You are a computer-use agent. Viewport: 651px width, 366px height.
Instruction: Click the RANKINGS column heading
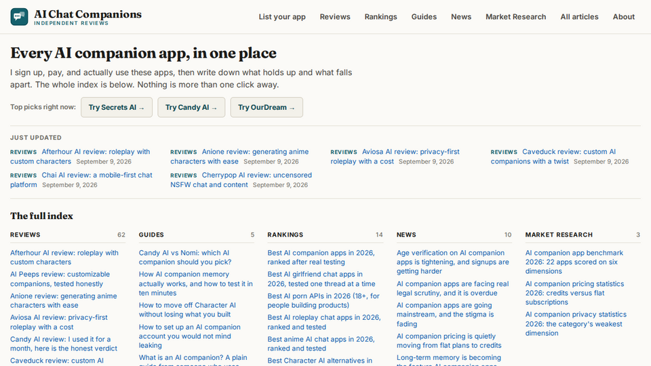pyautogui.click(x=285, y=235)
